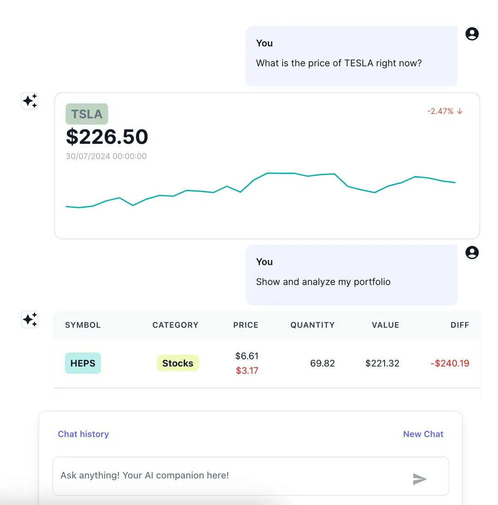Click the CATEGORY column header

(175, 325)
